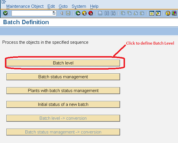Go to Last Page icon
The image size is (178, 143).
point(142,13)
